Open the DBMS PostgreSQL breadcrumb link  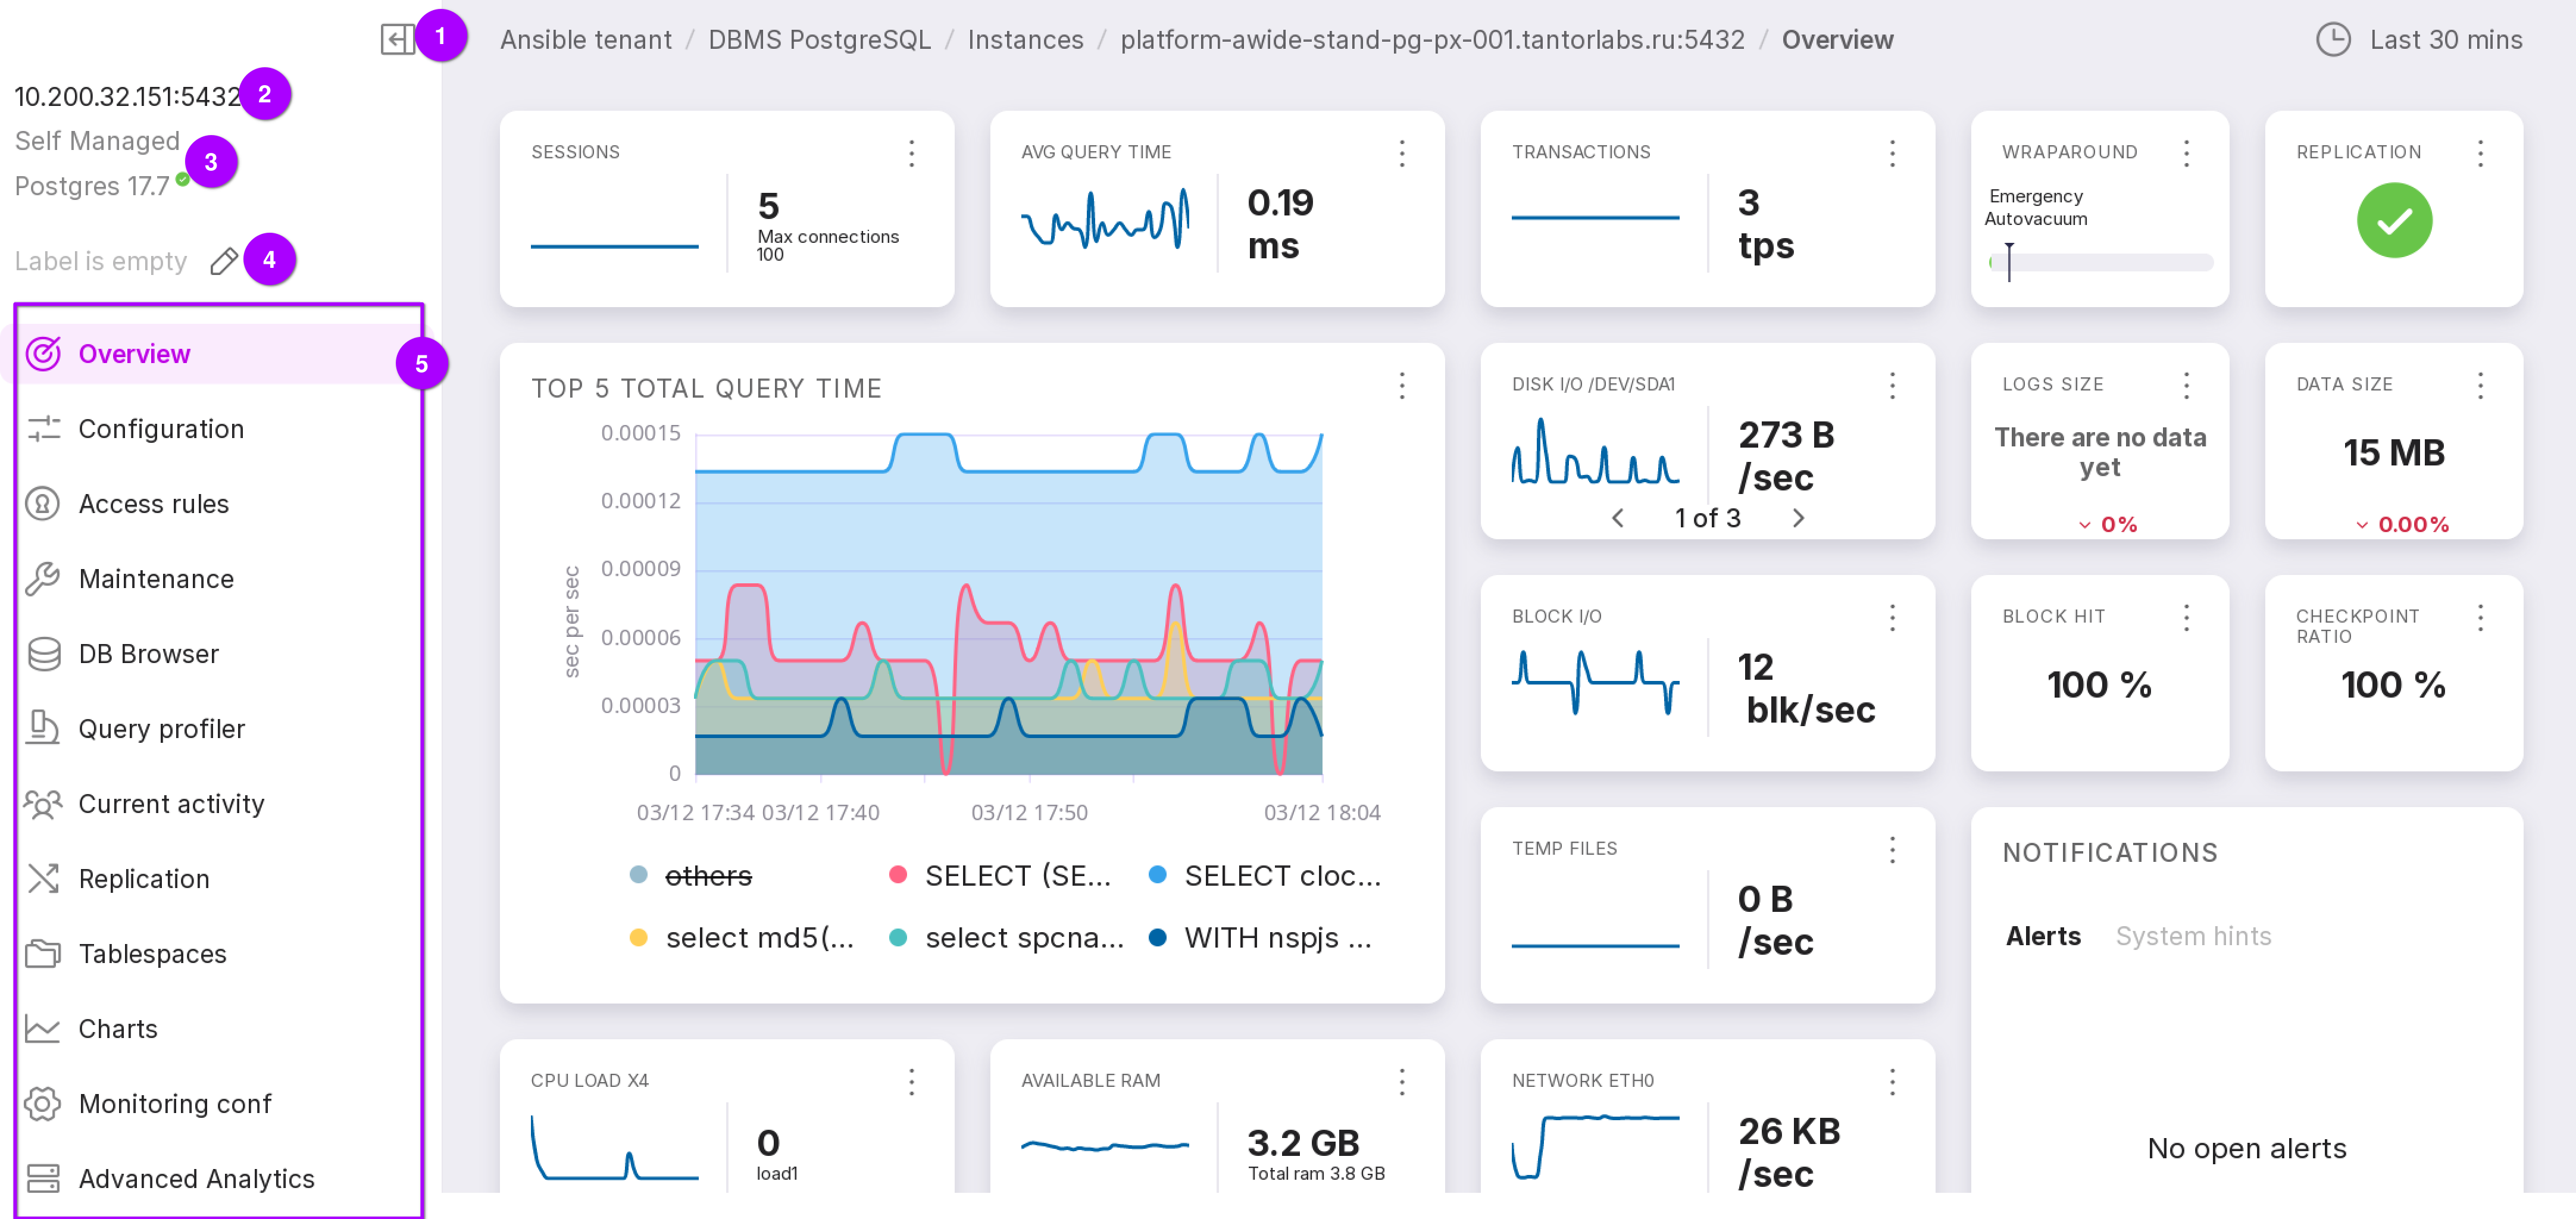[819, 40]
